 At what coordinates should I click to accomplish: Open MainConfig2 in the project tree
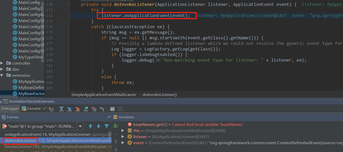[x=30, y=8]
